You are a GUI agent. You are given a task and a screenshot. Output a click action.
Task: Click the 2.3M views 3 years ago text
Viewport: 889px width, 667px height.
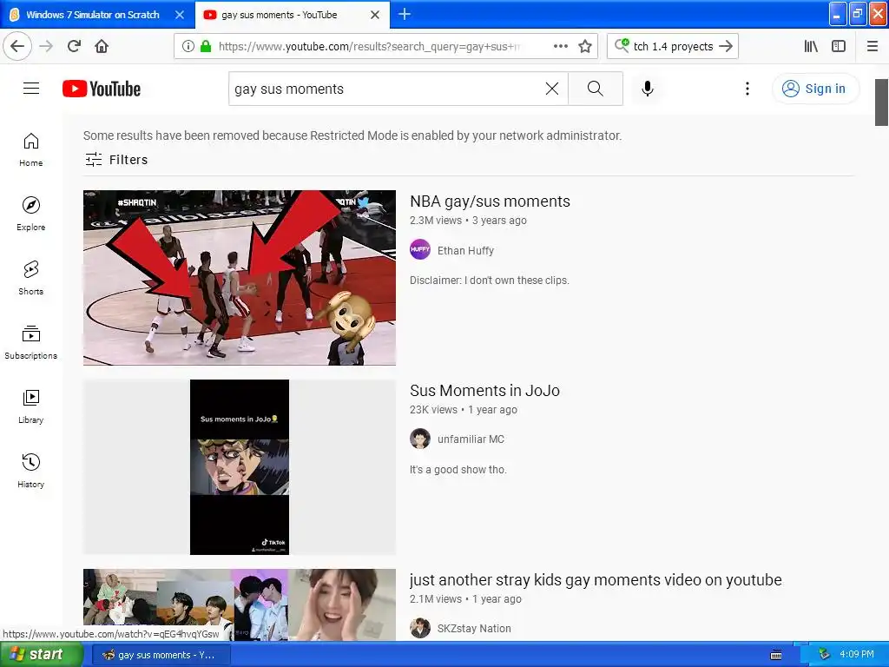pyautogui.click(x=468, y=221)
